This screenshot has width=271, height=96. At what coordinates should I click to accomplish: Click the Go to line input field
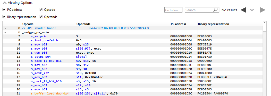click(173, 10)
